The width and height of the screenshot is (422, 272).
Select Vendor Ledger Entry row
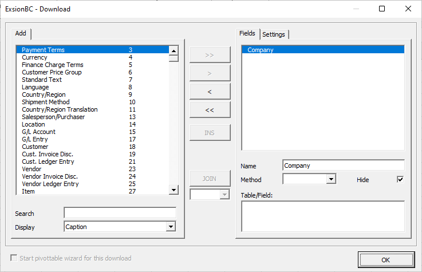[93, 184]
